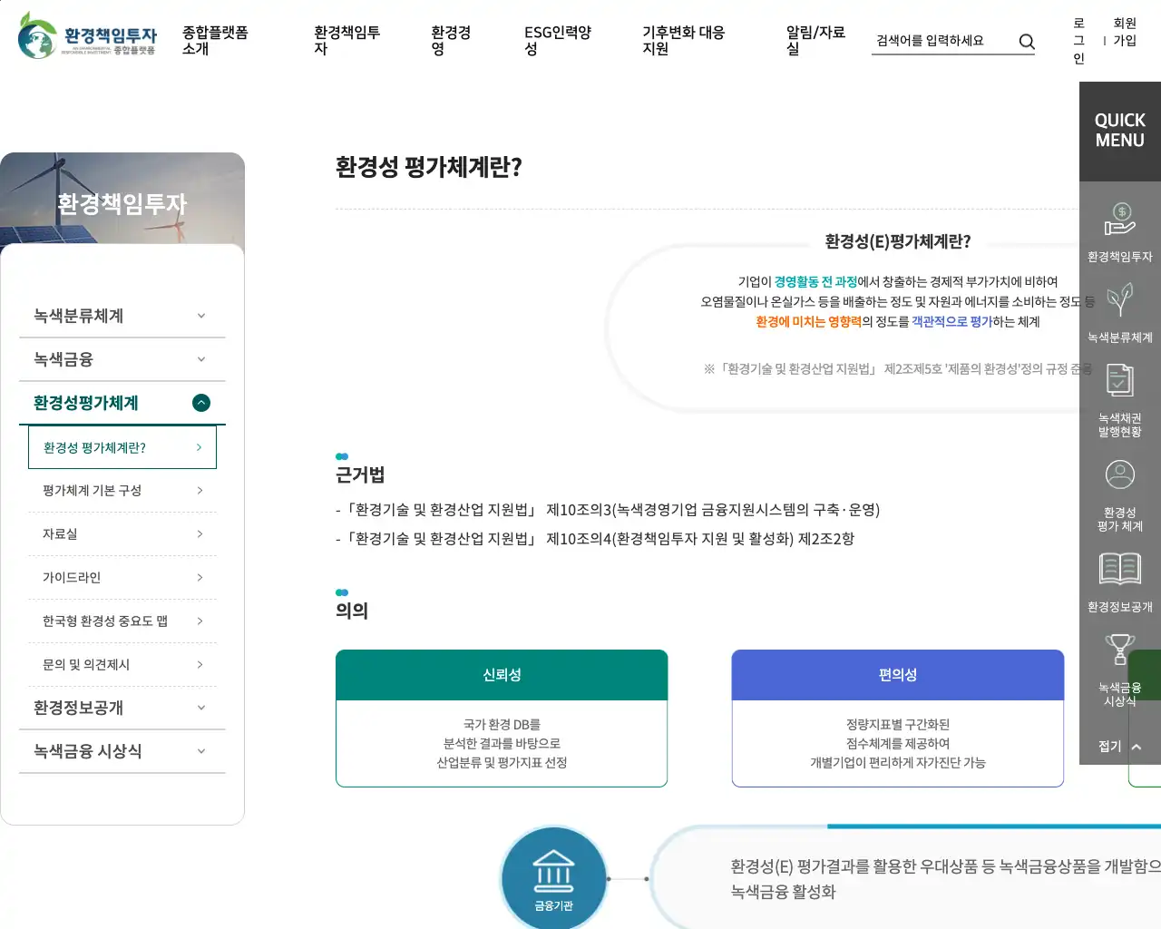
Task: Open 환경정보공개 open-book icon
Action: coord(1119,569)
